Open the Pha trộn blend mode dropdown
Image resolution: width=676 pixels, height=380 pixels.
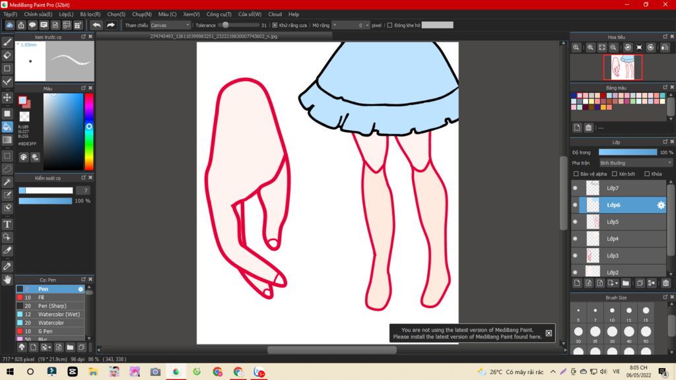coord(636,163)
